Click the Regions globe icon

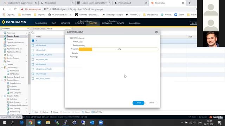coord(5,39)
